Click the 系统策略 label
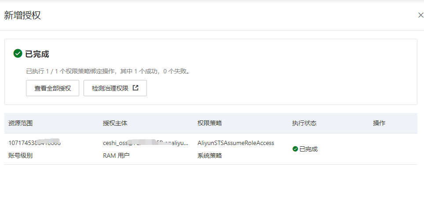The height and width of the screenshot is (221, 424). coord(209,156)
